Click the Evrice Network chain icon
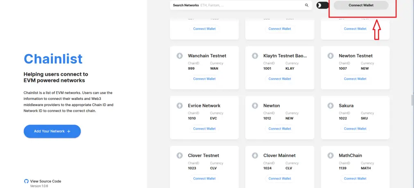414x188 pixels. [179, 106]
